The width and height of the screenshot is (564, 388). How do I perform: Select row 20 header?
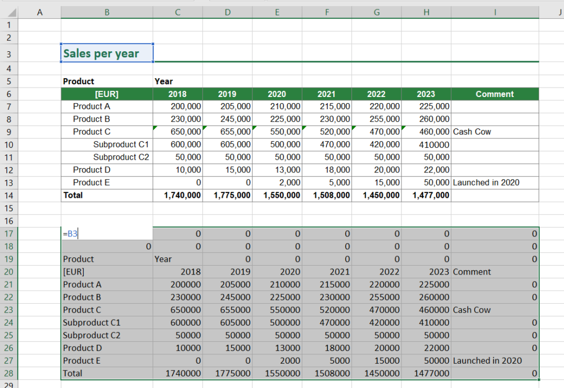tap(9, 272)
